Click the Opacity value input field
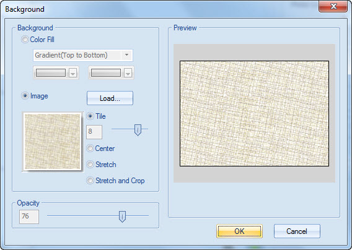Screen dimensions: 352x250 pos(29,217)
